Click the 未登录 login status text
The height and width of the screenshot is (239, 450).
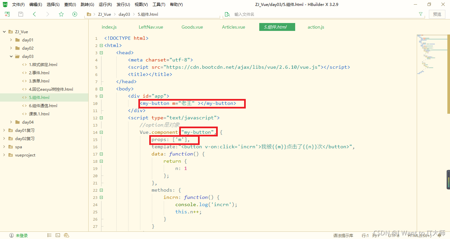coord(22,236)
